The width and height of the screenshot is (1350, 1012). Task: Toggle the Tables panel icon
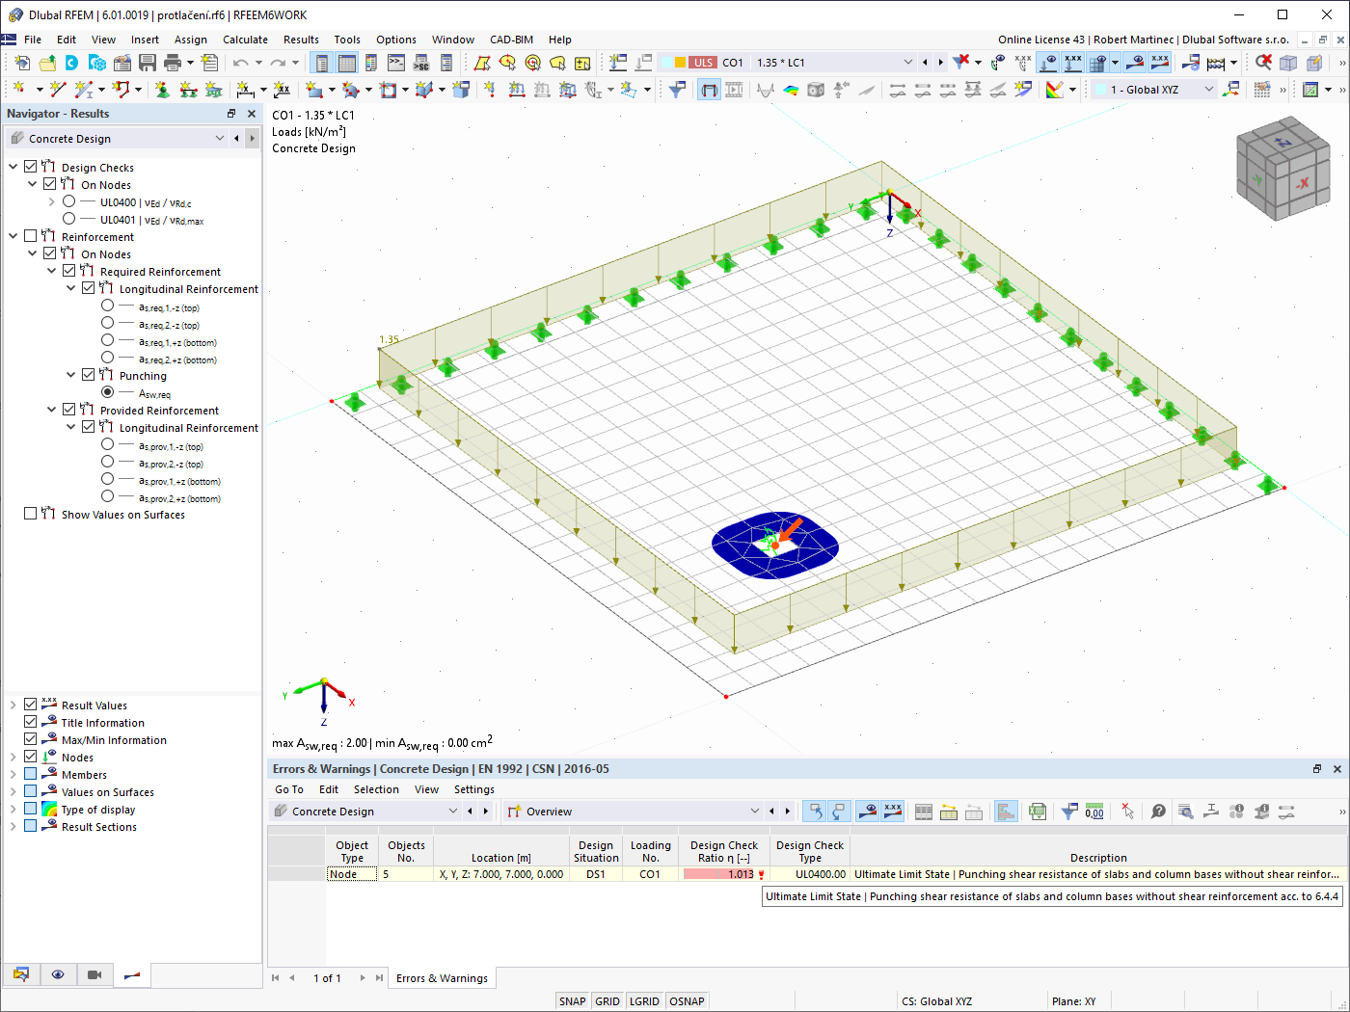pos(347,63)
